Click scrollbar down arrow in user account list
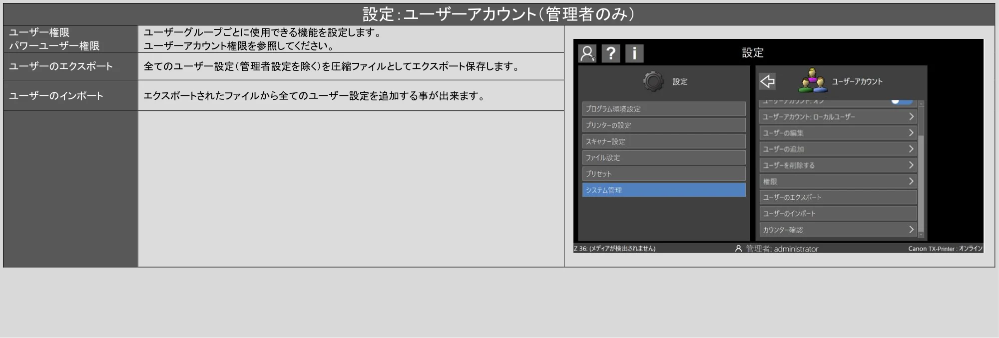This screenshot has height=338, width=999. click(922, 235)
